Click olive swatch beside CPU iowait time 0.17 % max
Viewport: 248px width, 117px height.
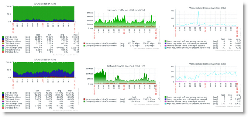[x=3, y=43]
